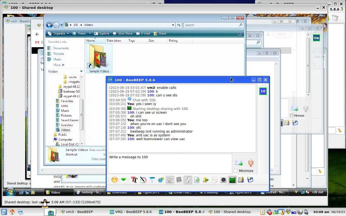Image resolution: width=346 pixels, height=216 pixels.
Task: Open the emoticons picker in chat toolbar
Action: 115,180
